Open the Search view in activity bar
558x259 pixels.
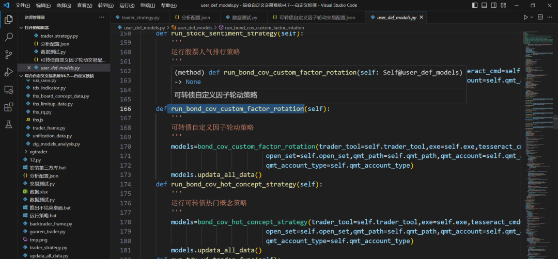pyautogui.click(x=9, y=37)
